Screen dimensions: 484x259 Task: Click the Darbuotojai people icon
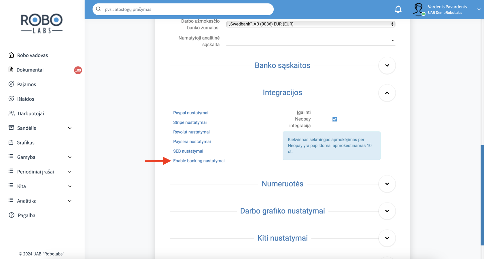click(12, 113)
